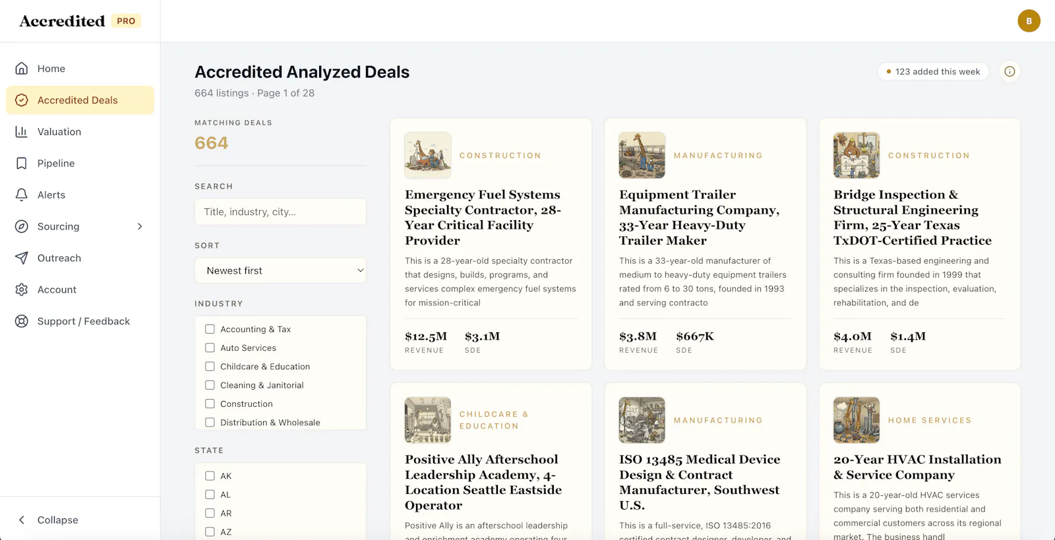Screen dimensions: 1055x540
Task: Check the AL state filter
Action: click(210, 495)
